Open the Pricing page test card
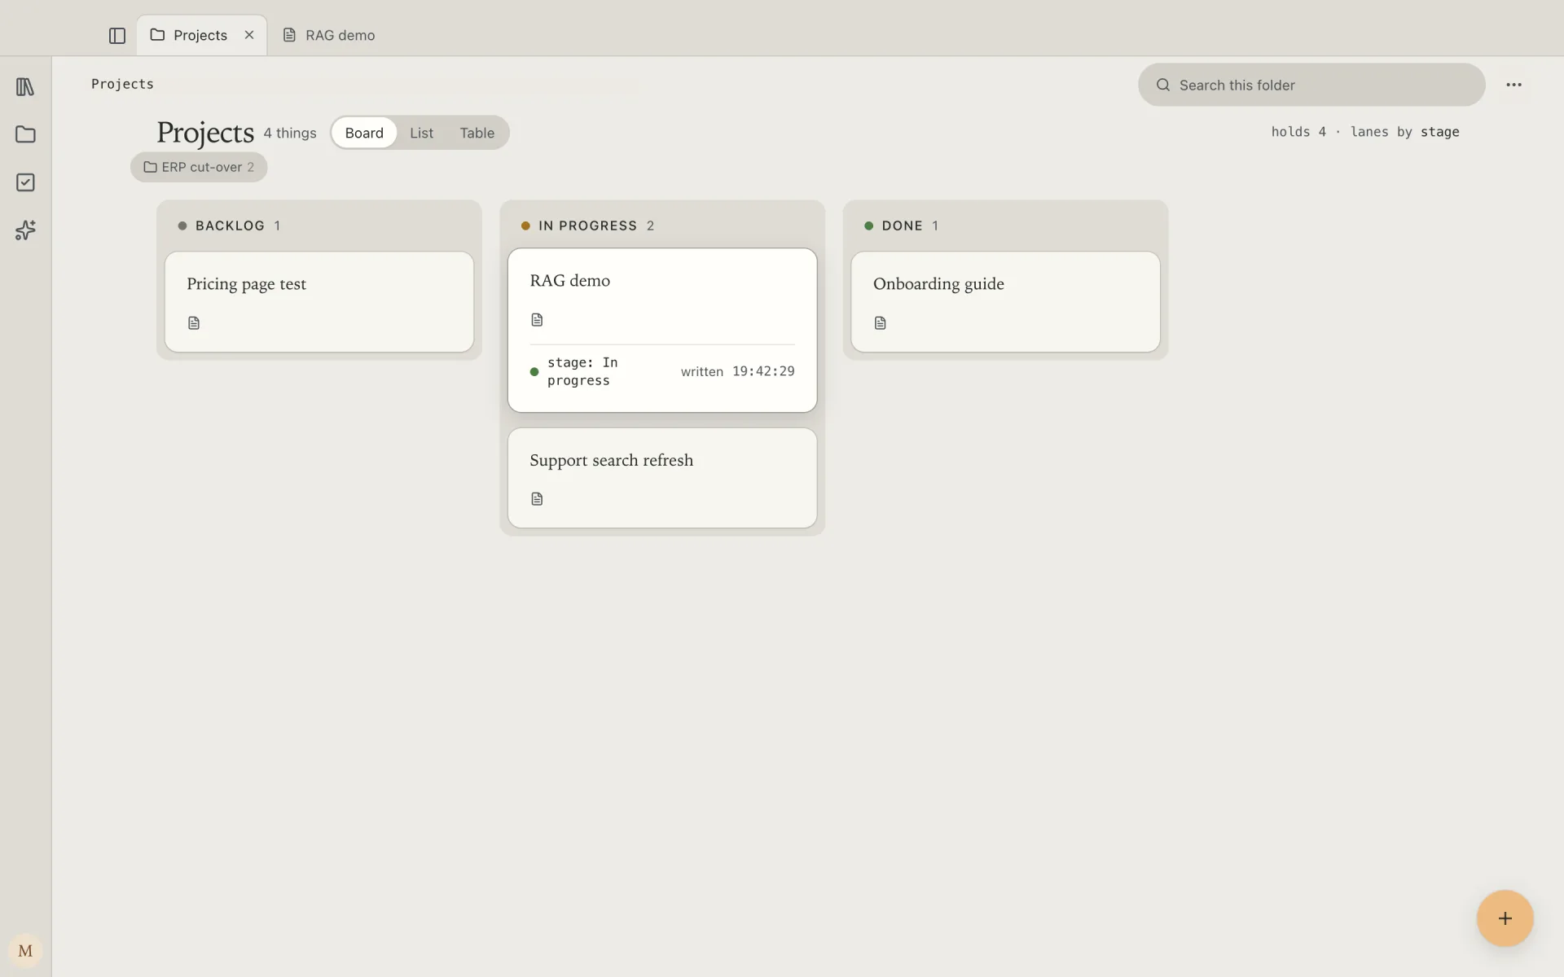 click(x=319, y=302)
